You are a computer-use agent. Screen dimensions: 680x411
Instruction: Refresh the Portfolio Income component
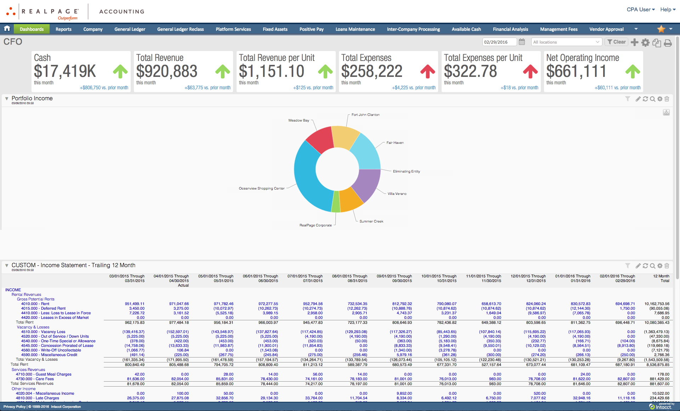[x=645, y=99]
